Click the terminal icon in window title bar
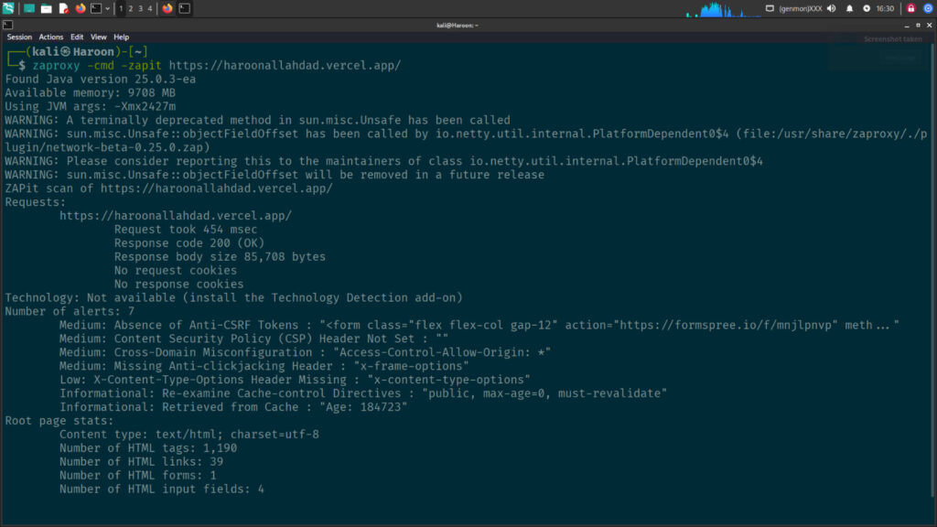The image size is (937, 527). [x=7, y=25]
